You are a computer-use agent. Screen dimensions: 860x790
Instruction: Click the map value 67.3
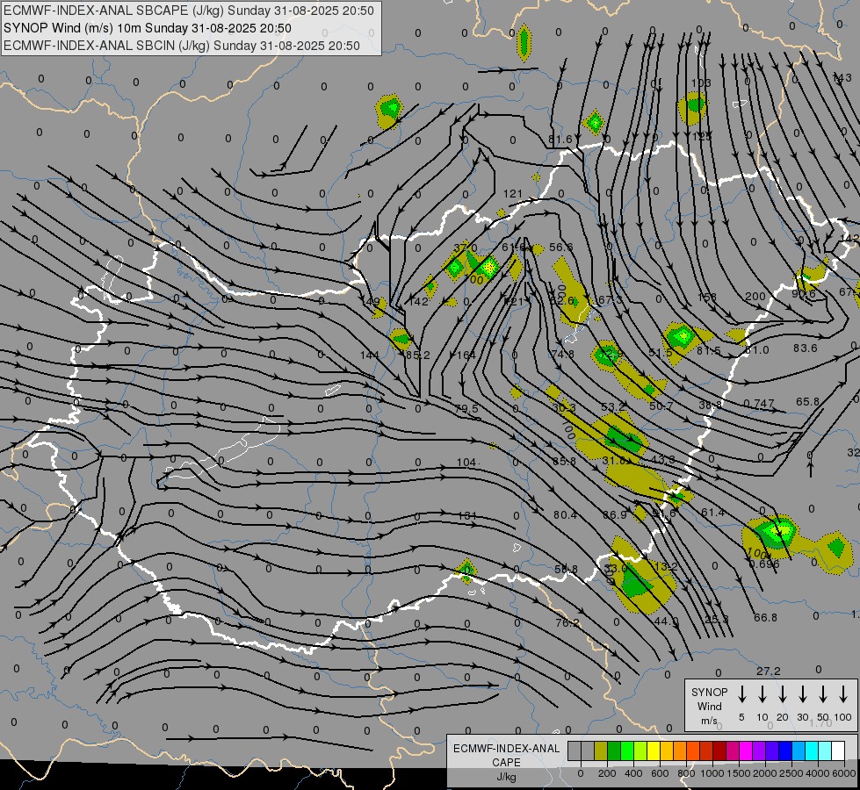point(610,300)
